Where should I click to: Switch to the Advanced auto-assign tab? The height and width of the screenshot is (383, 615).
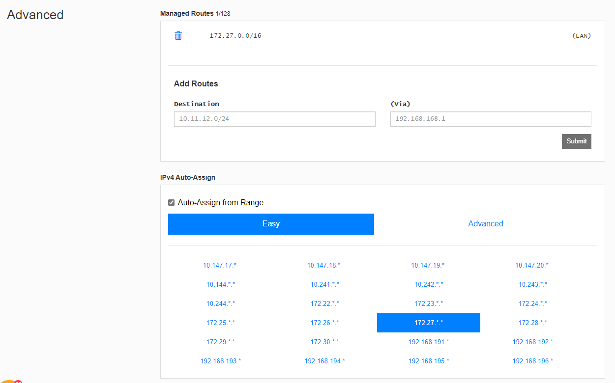pyautogui.click(x=486, y=224)
